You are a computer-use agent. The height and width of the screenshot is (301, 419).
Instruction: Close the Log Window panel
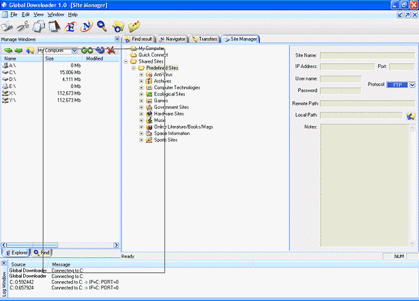pos(3,264)
